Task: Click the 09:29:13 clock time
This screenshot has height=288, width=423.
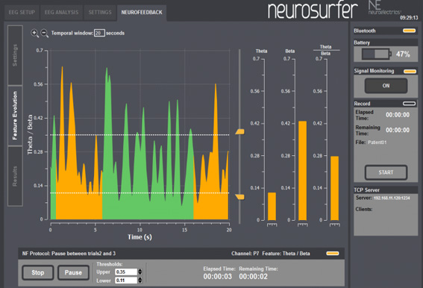Action: coord(409,18)
